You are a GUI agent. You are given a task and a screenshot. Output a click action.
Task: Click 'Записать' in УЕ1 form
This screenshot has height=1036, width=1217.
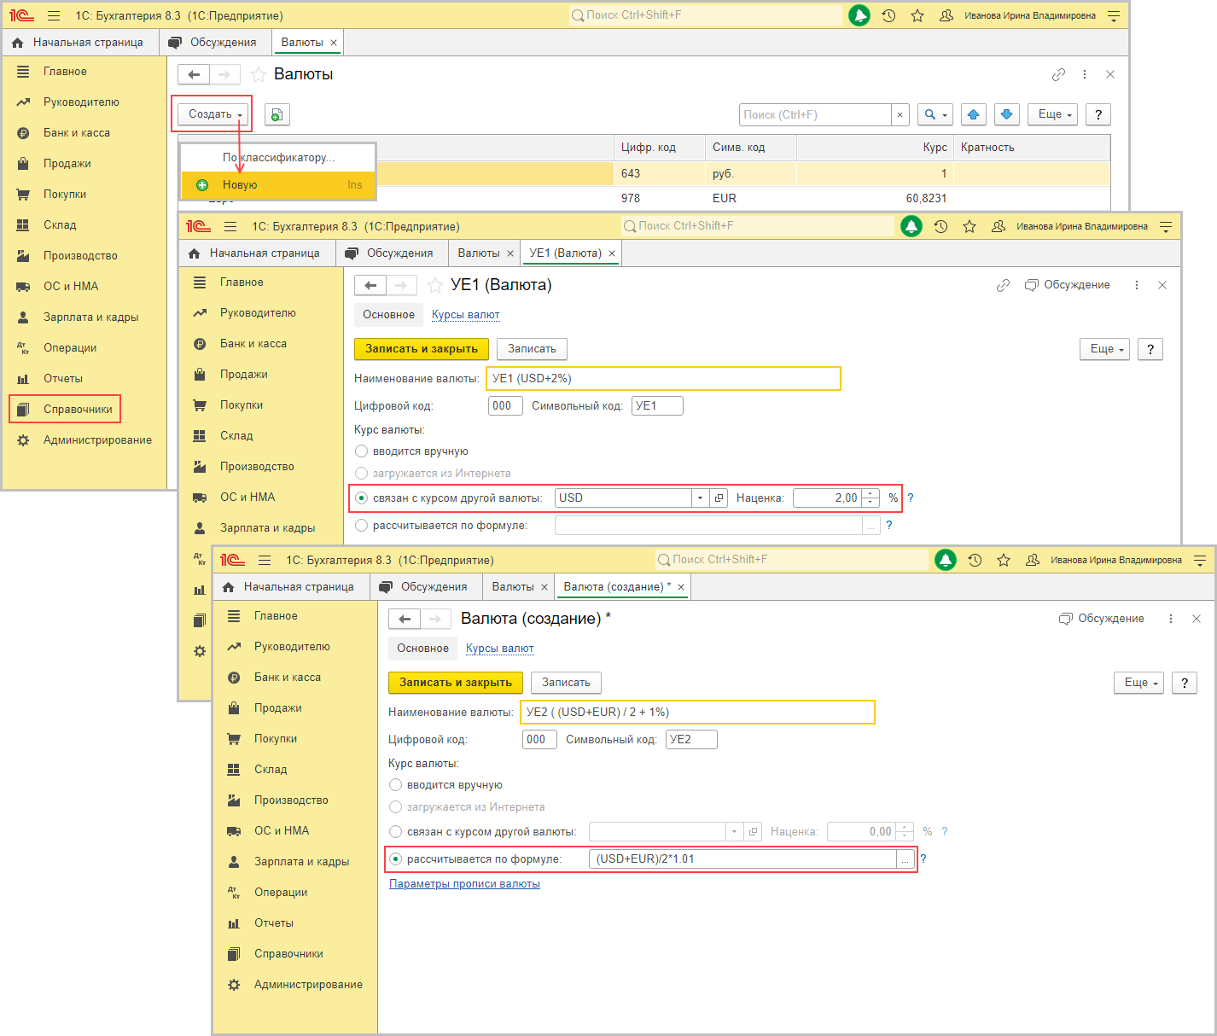532,349
